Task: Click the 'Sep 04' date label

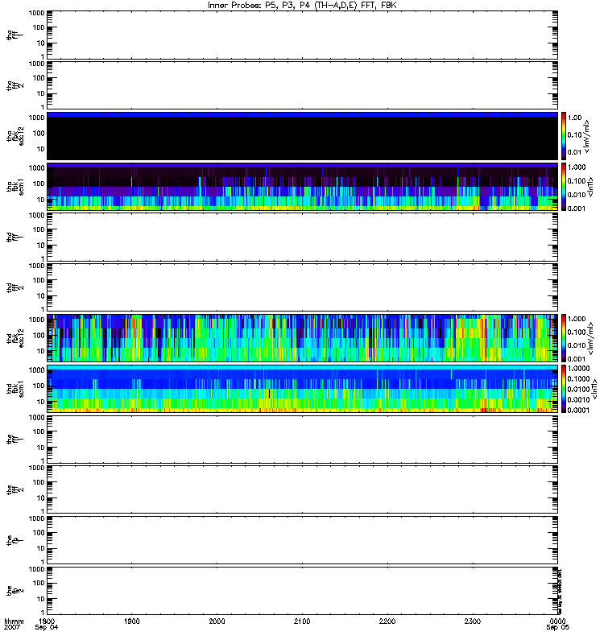Action: [x=47, y=627]
